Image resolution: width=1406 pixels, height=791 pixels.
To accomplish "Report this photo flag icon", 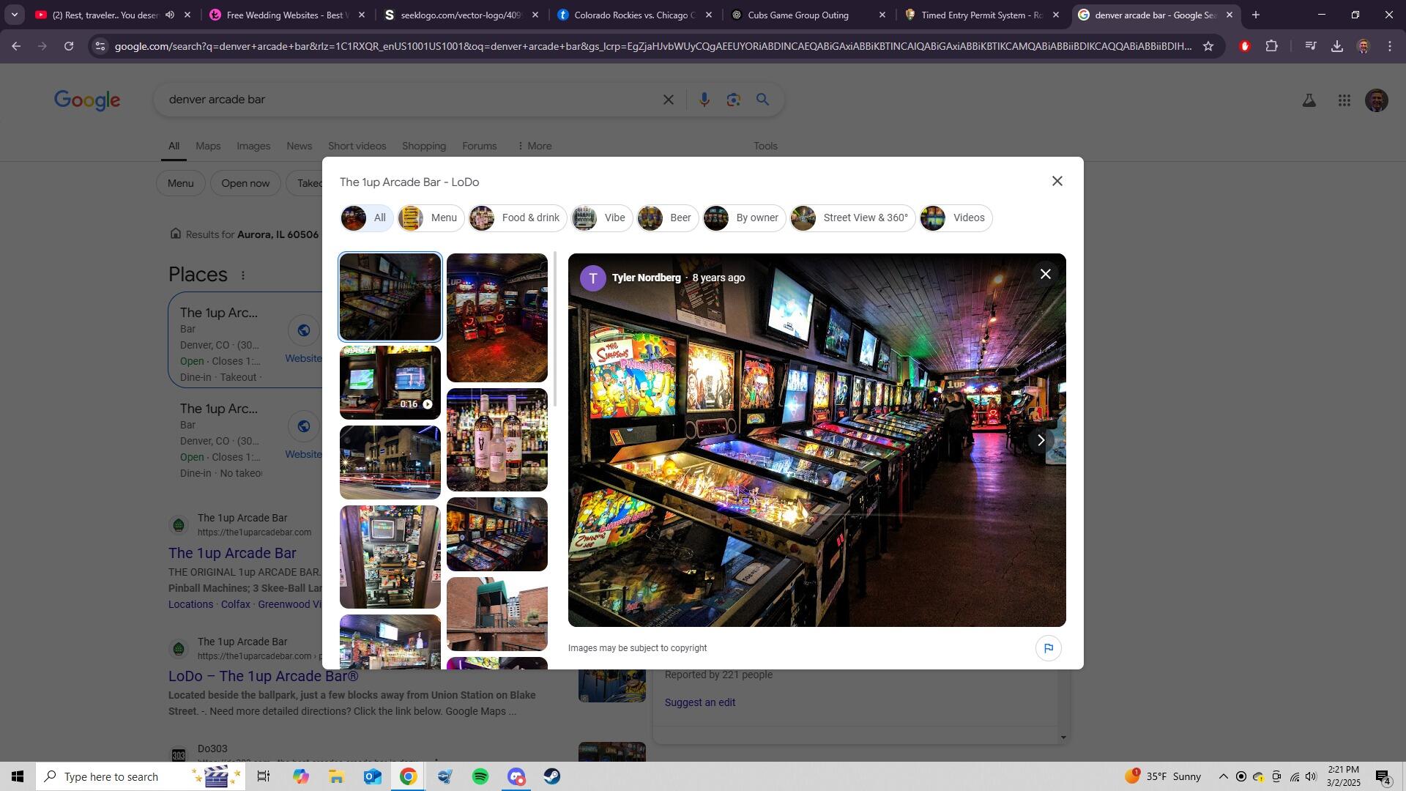I will pos(1048,648).
